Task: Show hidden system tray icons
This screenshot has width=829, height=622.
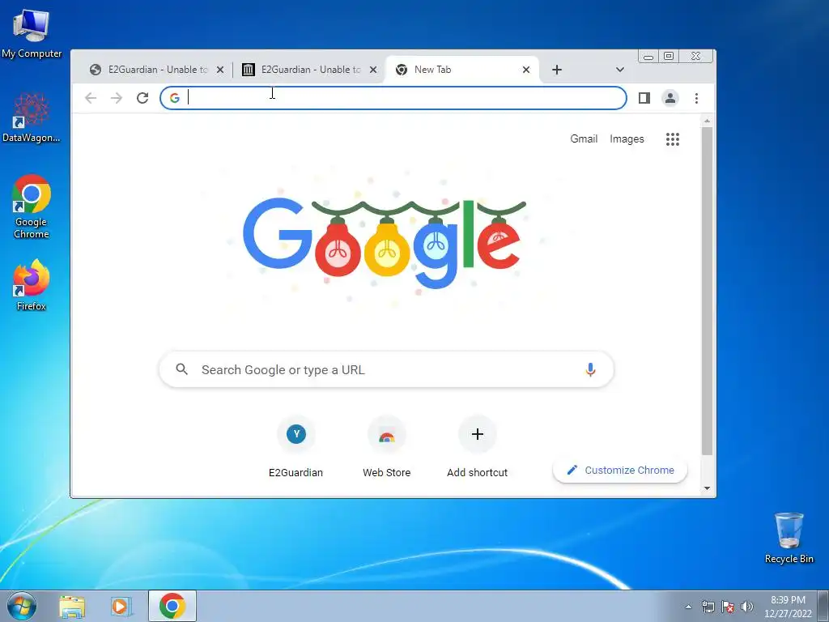Action: [x=688, y=607]
